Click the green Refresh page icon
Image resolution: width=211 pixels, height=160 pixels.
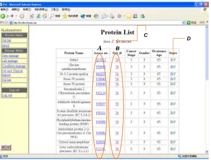click(38, 16)
